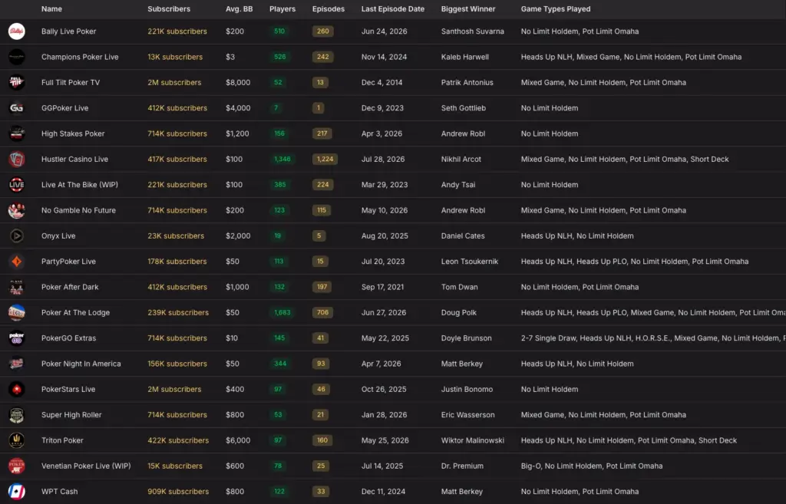Click biggest winner Daniel Cates
786x504 pixels.
tap(463, 236)
